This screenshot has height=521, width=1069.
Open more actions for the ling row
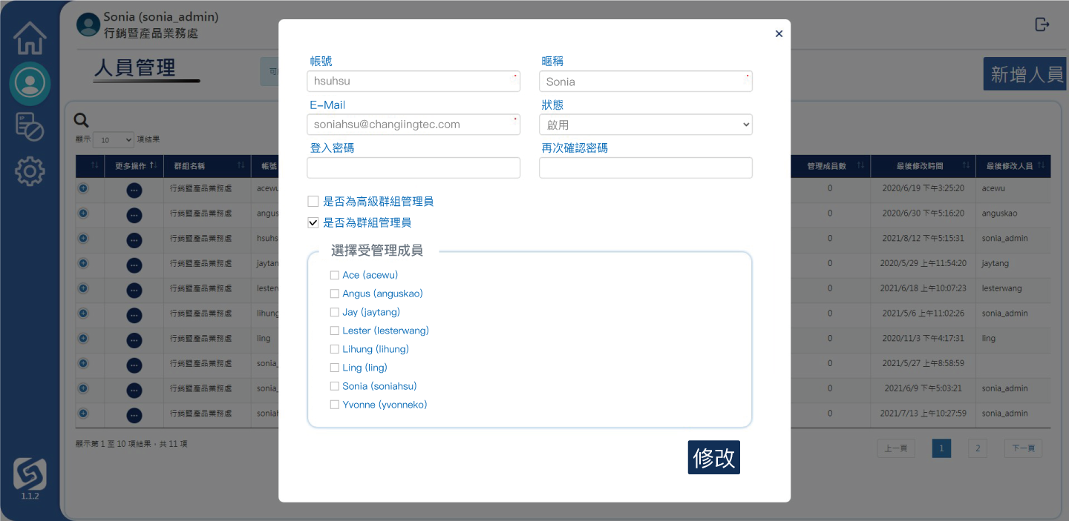[134, 339]
